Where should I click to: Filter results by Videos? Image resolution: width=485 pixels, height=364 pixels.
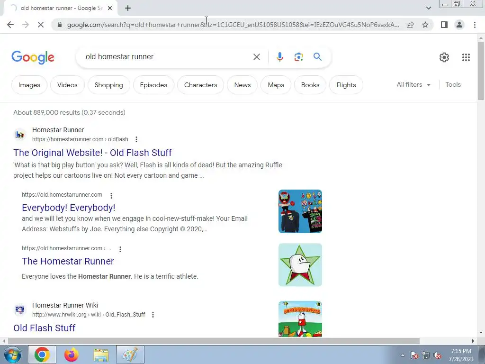tap(67, 85)
